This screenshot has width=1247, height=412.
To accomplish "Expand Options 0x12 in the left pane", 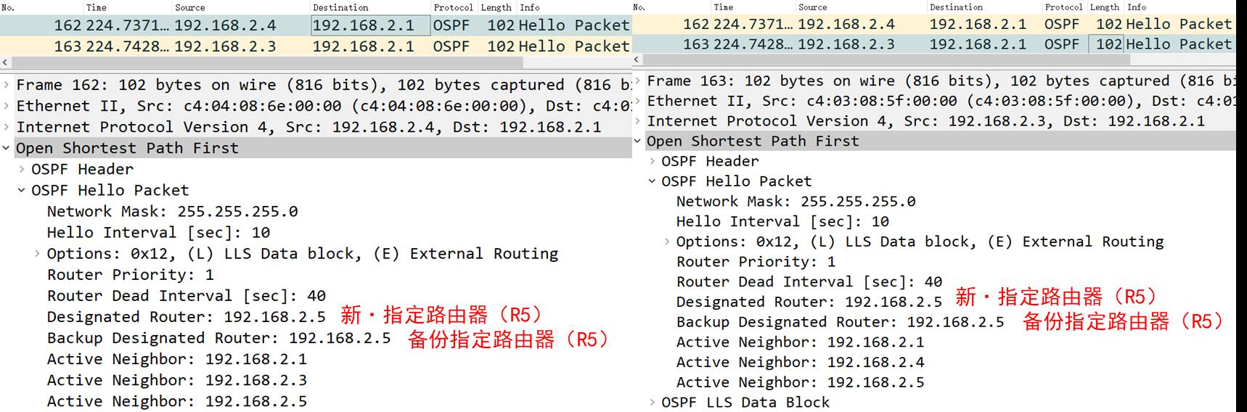I will click(37, 254).
